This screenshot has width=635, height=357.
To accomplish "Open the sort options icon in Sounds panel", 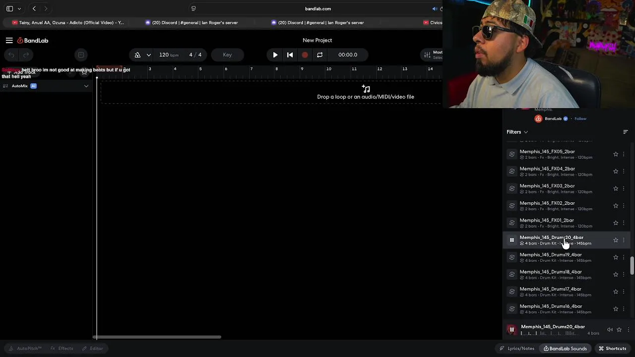I will pyautogui.click(x=625, y=132).
